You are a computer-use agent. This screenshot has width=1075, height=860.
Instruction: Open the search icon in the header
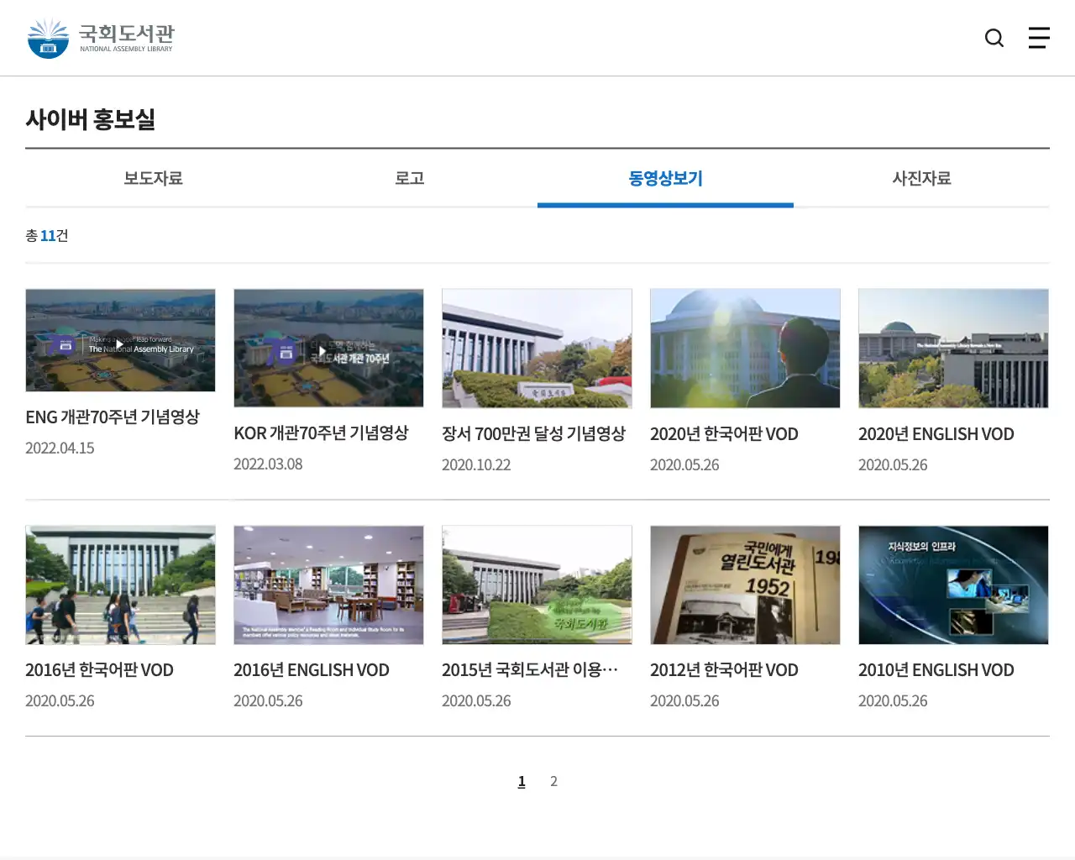994,38
